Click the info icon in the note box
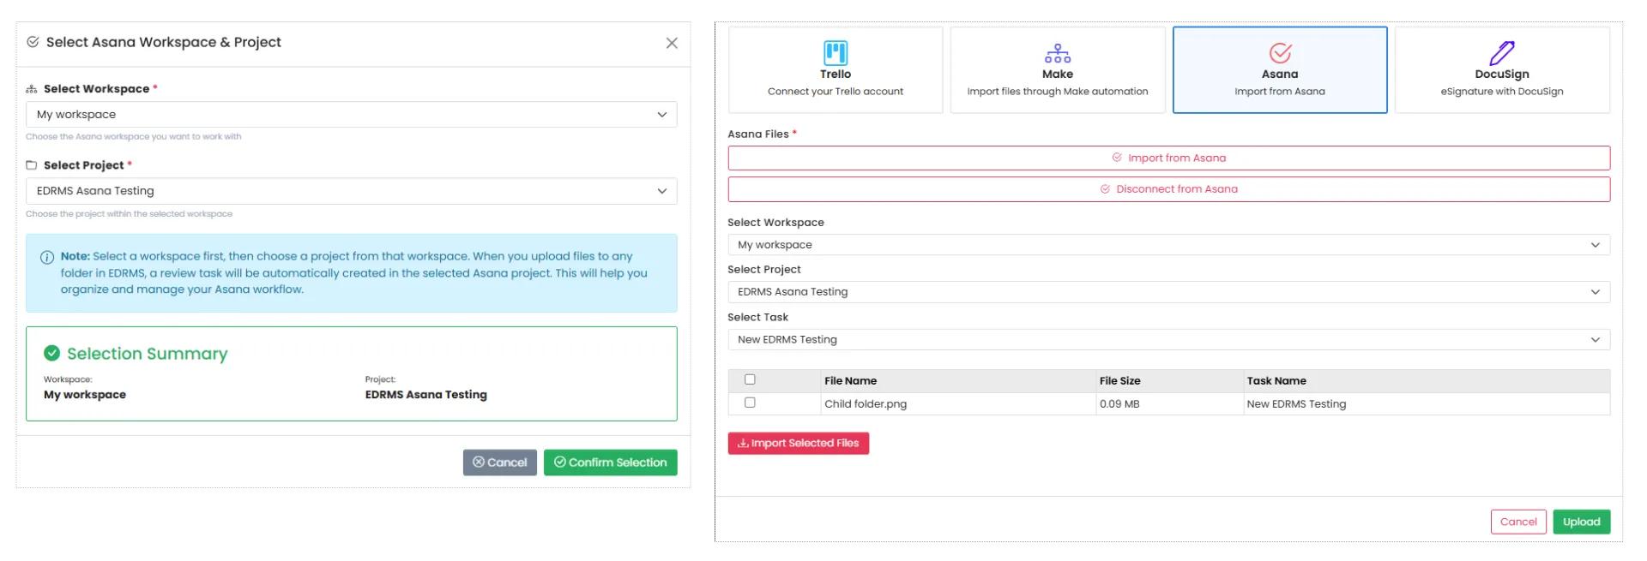Image resolution: width=1647 pixels, height=561 pixels. pyautogui.click(x=47, y=257)
